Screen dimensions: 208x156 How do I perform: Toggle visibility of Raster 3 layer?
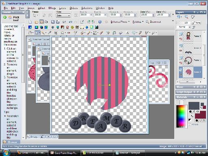click(x=180, y=39)
